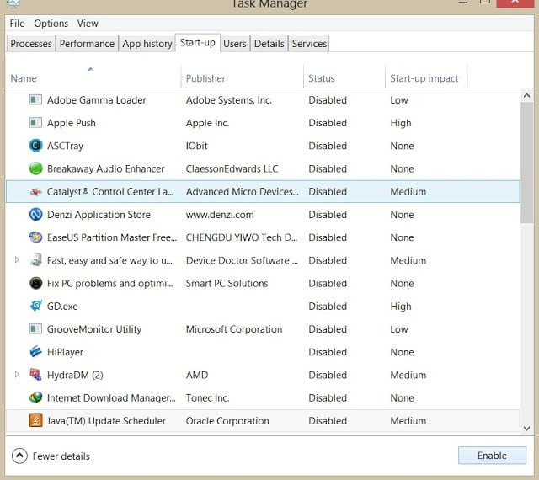Click the Breakaway Audio Enhancer green icon
This screenshot has height=480, width=539.
pos(35,168)
